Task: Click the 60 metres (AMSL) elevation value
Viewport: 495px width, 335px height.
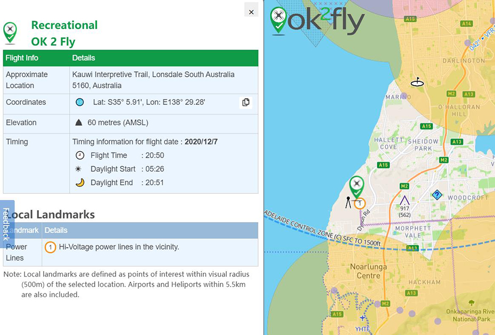Action: 118,122
